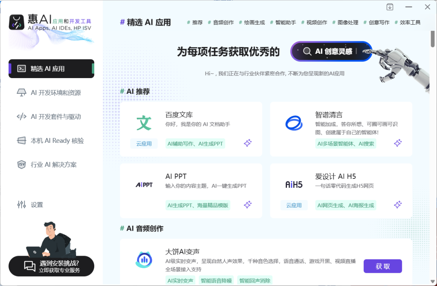Click the AiPPT logo icon
The image size is (437, 286).
(x=144, y=185)
